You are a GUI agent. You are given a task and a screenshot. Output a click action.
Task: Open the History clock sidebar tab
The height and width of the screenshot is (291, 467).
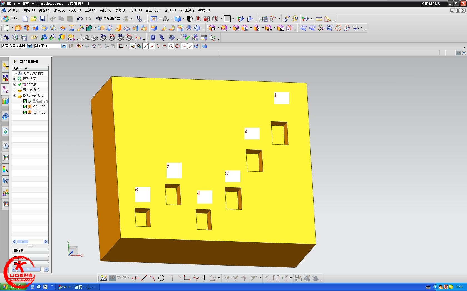click(x=5, y=146)
